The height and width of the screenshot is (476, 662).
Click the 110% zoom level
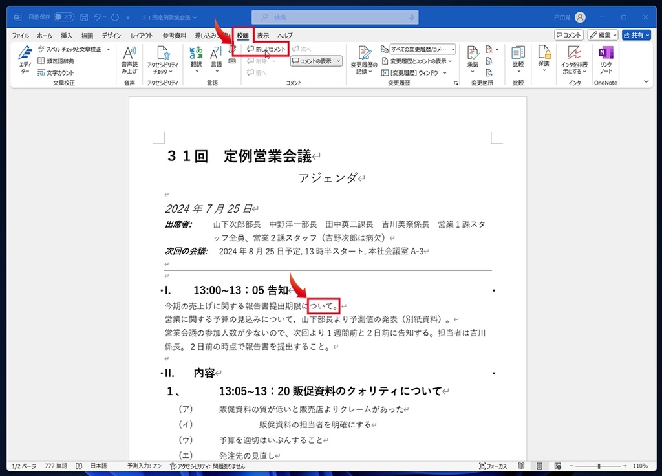pos(640,466)
